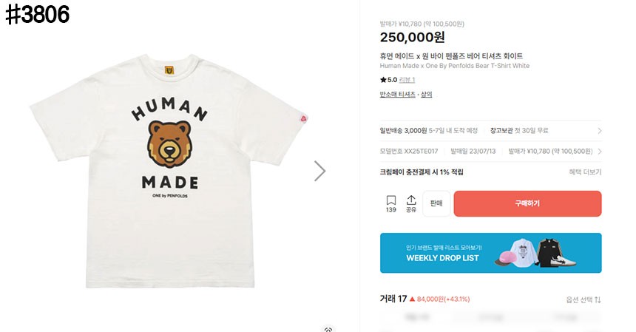Screen dimensions: 636x332
Task: Open the 상의 category link
Action: pyautogui.click(x=426, y=95)
